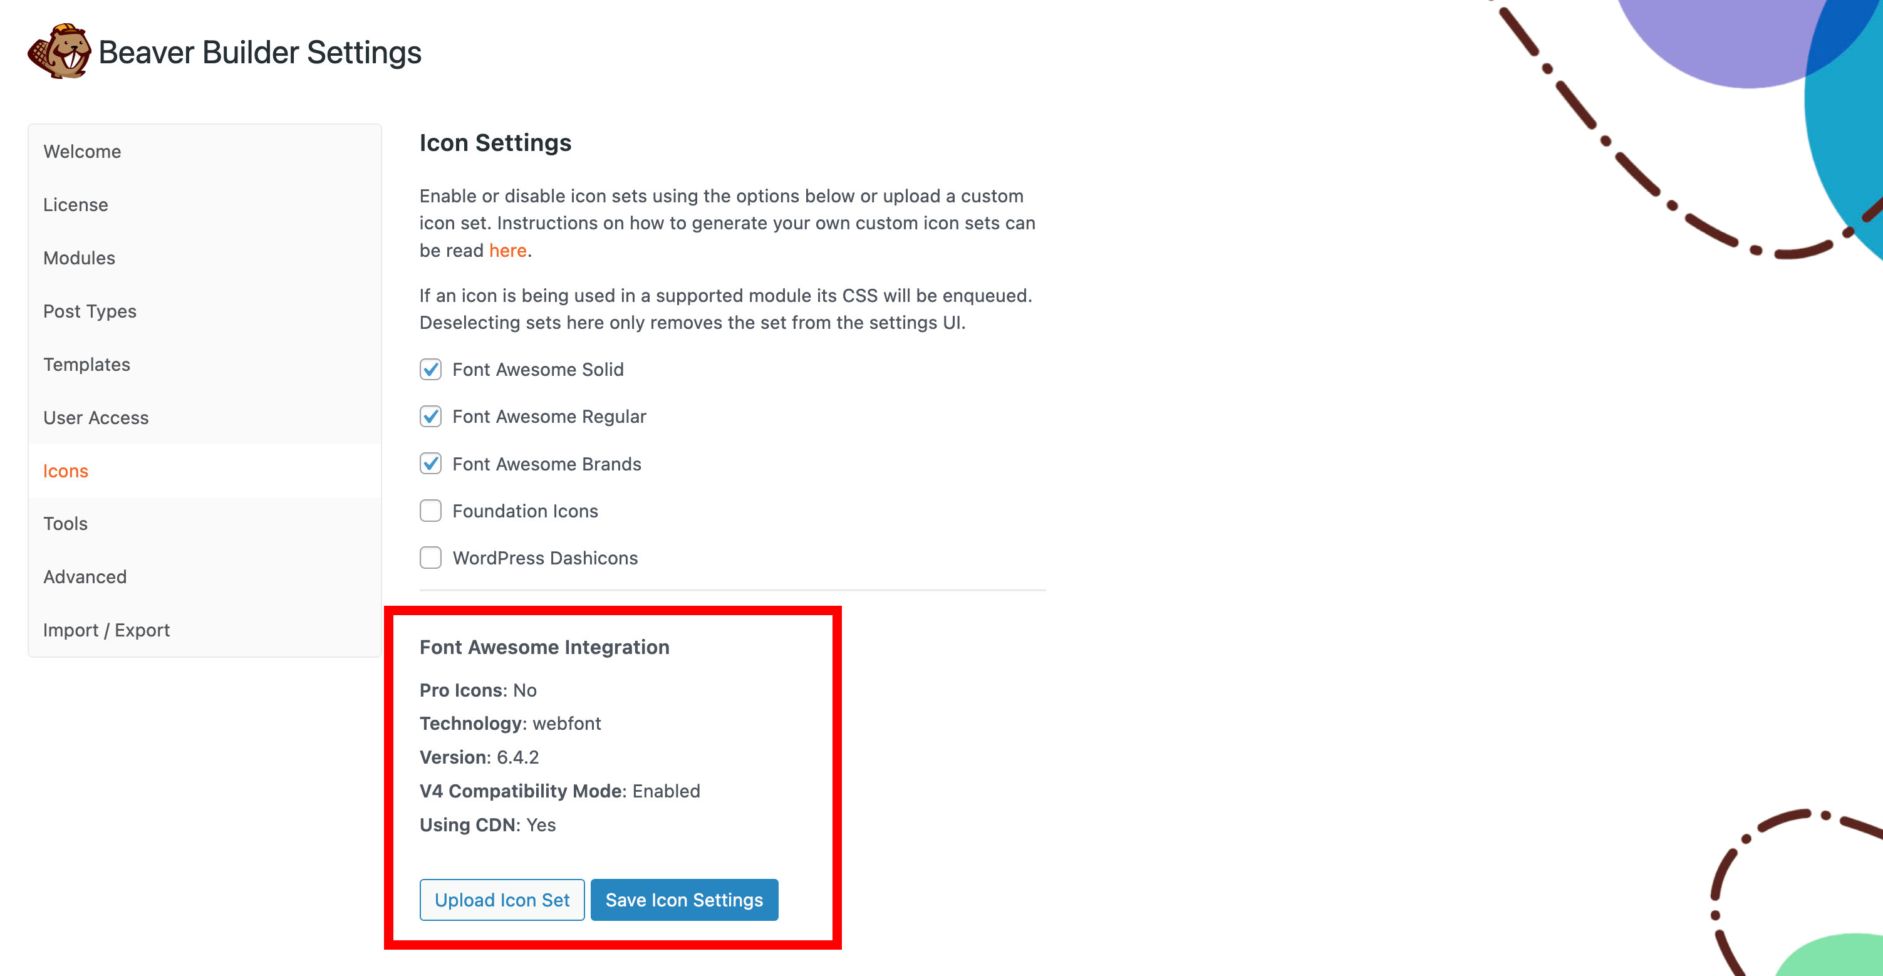Enable Foundation Icons set
This screenshot has width=1883, height=976.
[x=430, y=511]
